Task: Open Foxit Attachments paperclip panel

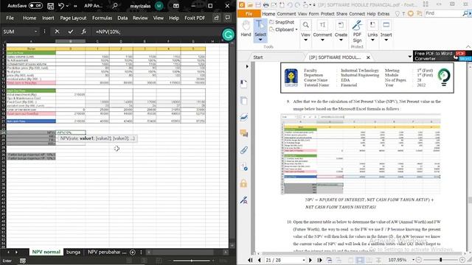Action: coord(244,150)
